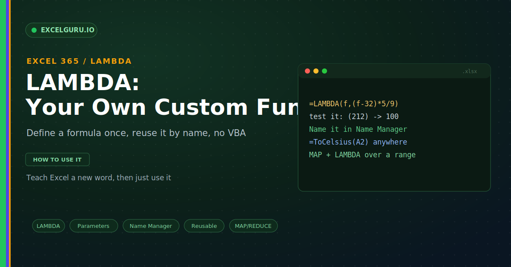Click the EXCEL 365 / LAMBDA heading

pyautogui.click(x=79, y=61)
